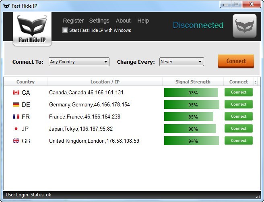Click the 90% signal strength bar

pos(190,129)
